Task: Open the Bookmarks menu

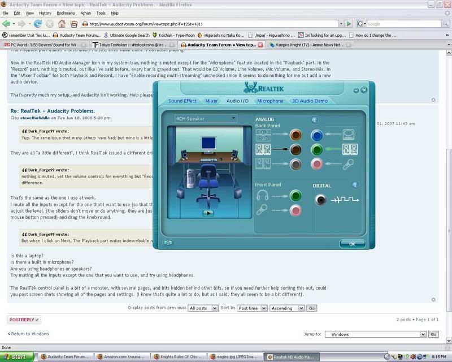Action: point(66,12)
